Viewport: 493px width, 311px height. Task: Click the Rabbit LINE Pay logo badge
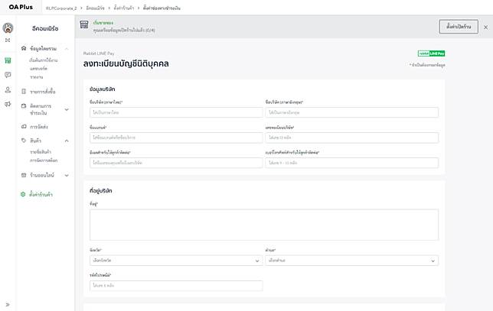pos(431,53)
